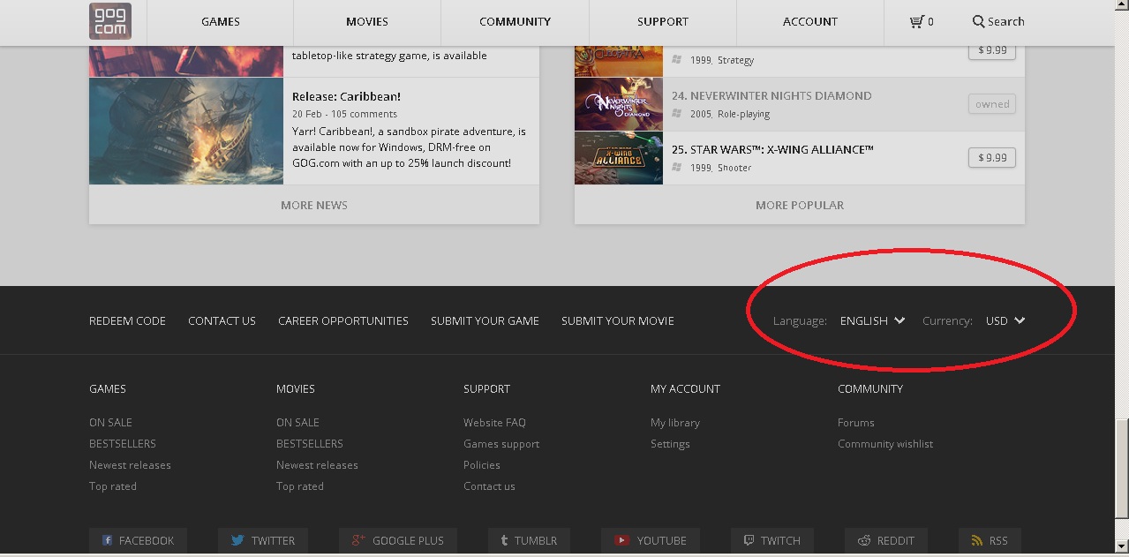Click BESTSELLERS under GAMES footer
Image resolution: width=1129 pixels, height=557 pixels.
[123, 443]
